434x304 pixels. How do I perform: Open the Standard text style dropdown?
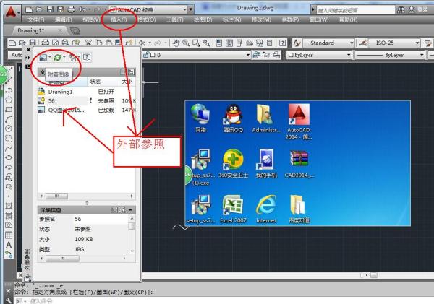(x=352, y=43)
